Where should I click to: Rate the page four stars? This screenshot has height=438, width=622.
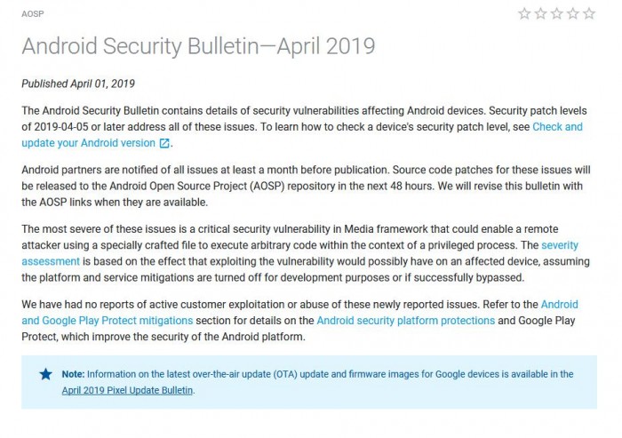click(x=573, y=13)
